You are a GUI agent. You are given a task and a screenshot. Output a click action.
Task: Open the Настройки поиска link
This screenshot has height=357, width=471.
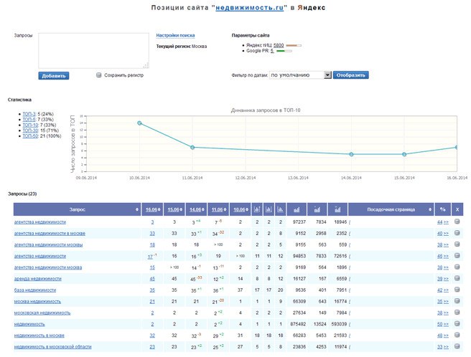click(175, 35)
